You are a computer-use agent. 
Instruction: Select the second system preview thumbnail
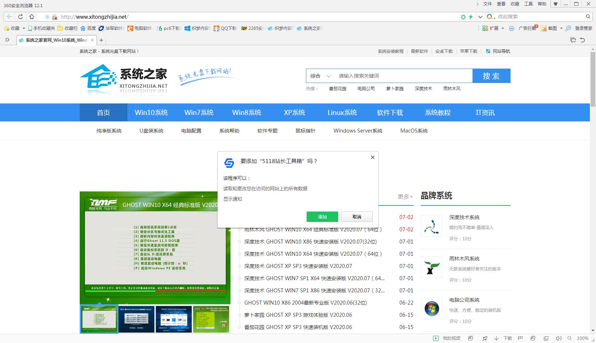pos(136,319)
